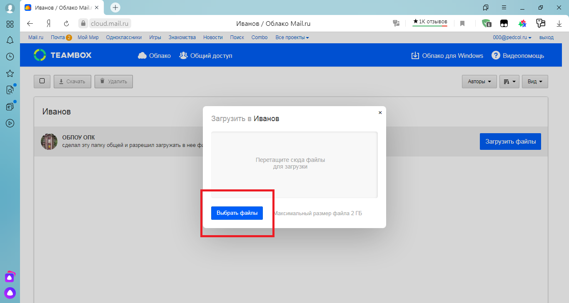Open the sort order dropdown
The height and width of the screenshot is (303, 569).
coord(509,82)
